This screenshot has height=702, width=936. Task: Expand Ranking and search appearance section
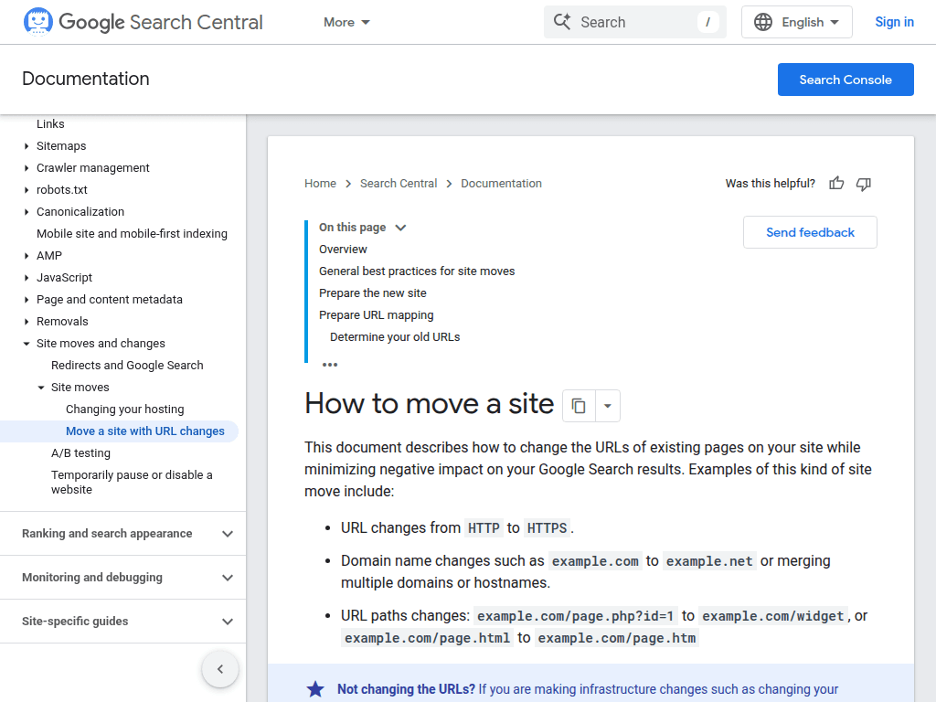coord(123,534)
